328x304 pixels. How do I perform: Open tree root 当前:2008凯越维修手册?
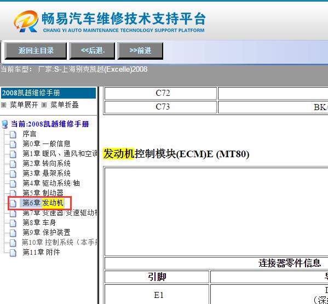[x=50, y=124]
